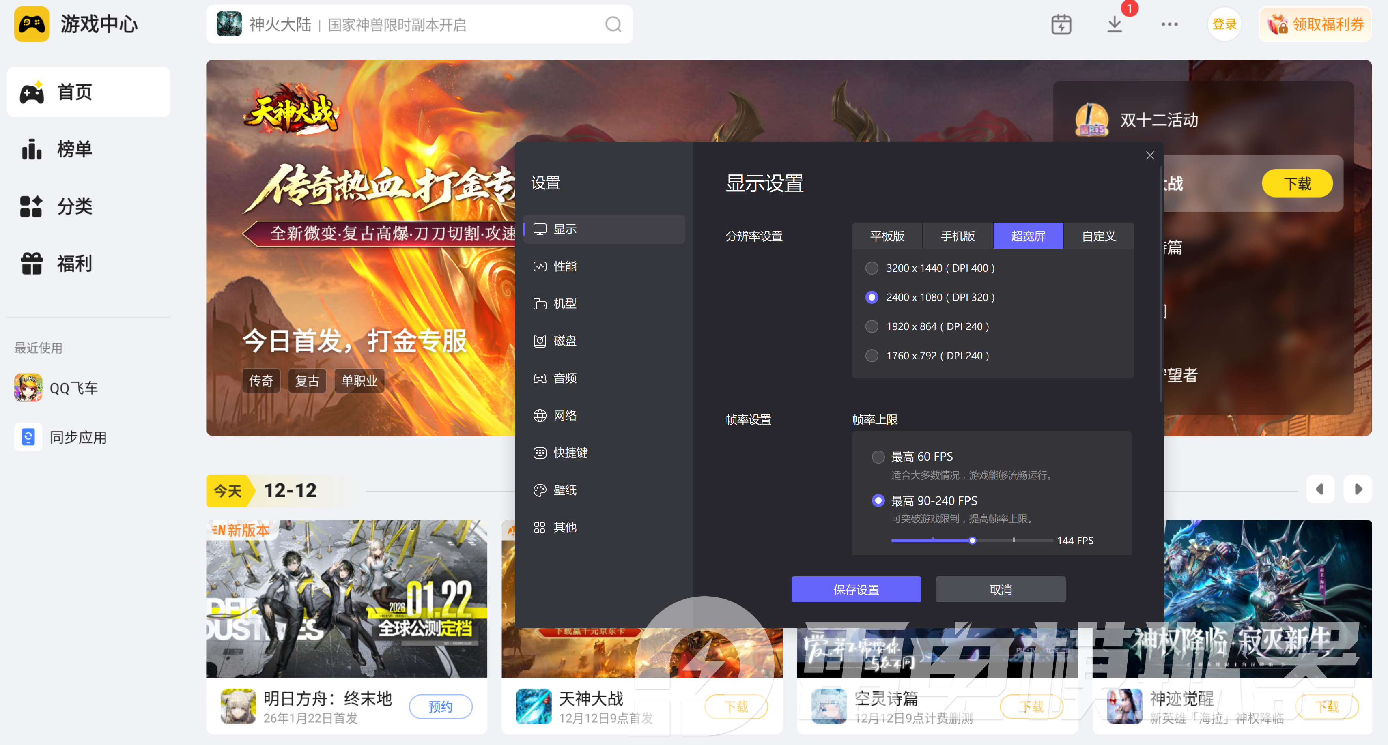Image resolution: width=1388 pixels, height=745 pixels.
Task: Select the 3200 x 1440 resolution
Action: [871, 268]
